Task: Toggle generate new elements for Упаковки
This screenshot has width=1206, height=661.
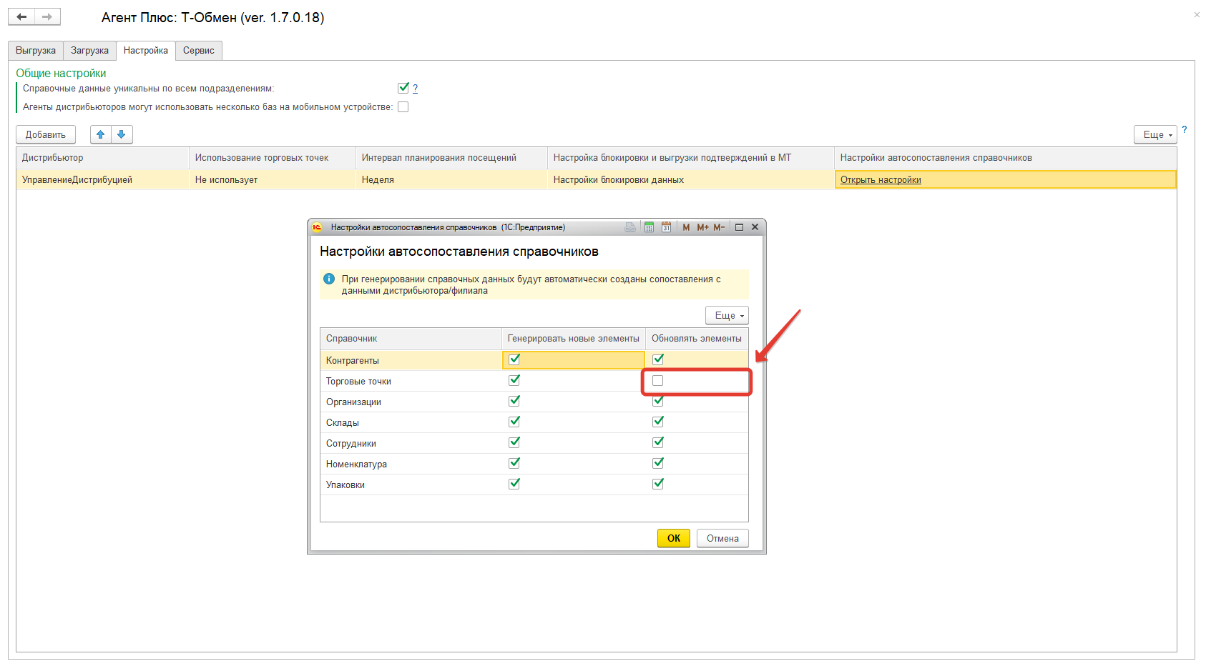Action: click(514, 484)
